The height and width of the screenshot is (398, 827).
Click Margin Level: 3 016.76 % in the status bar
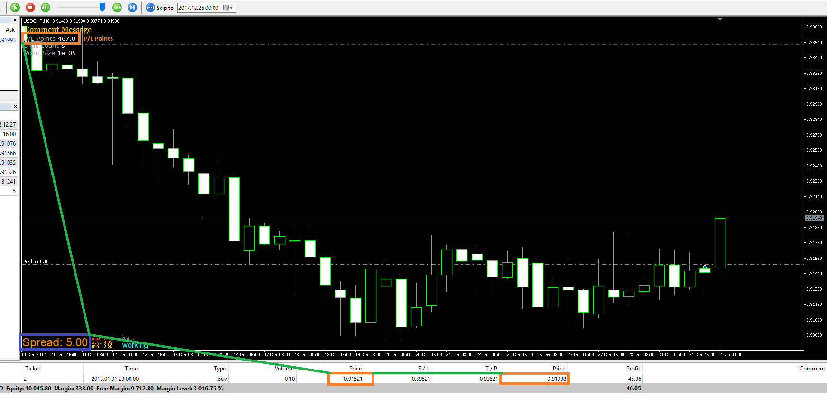click(x=190, y=389)
